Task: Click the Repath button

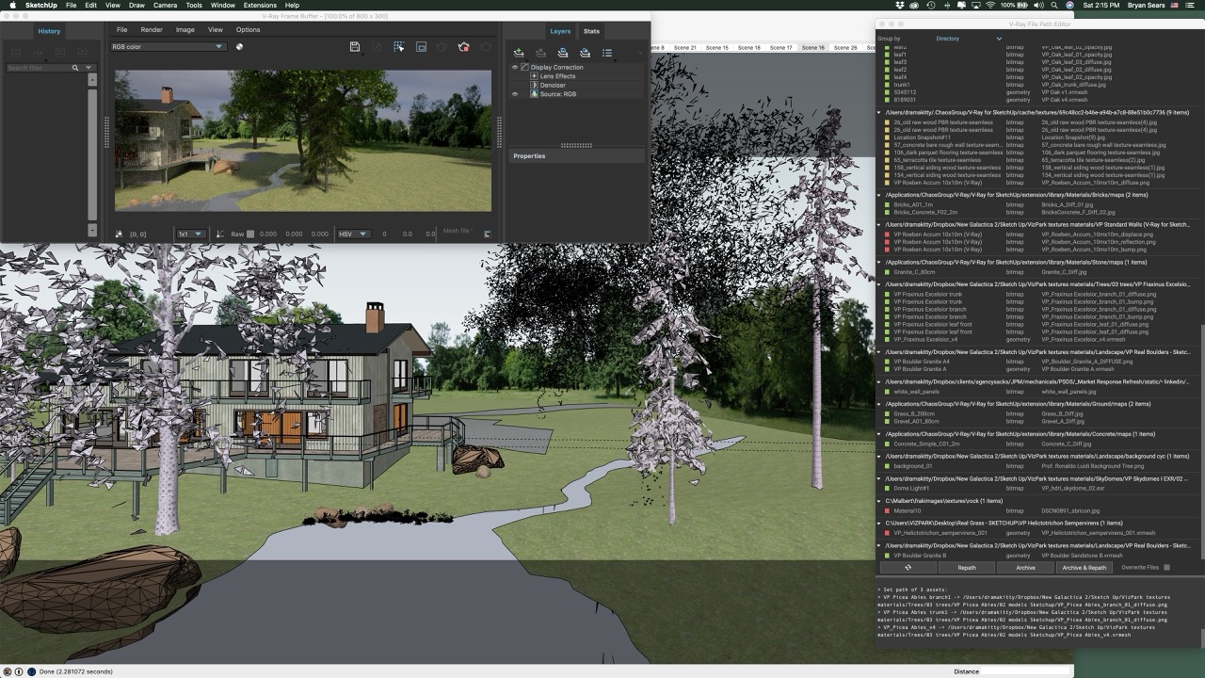Action: 966,568
